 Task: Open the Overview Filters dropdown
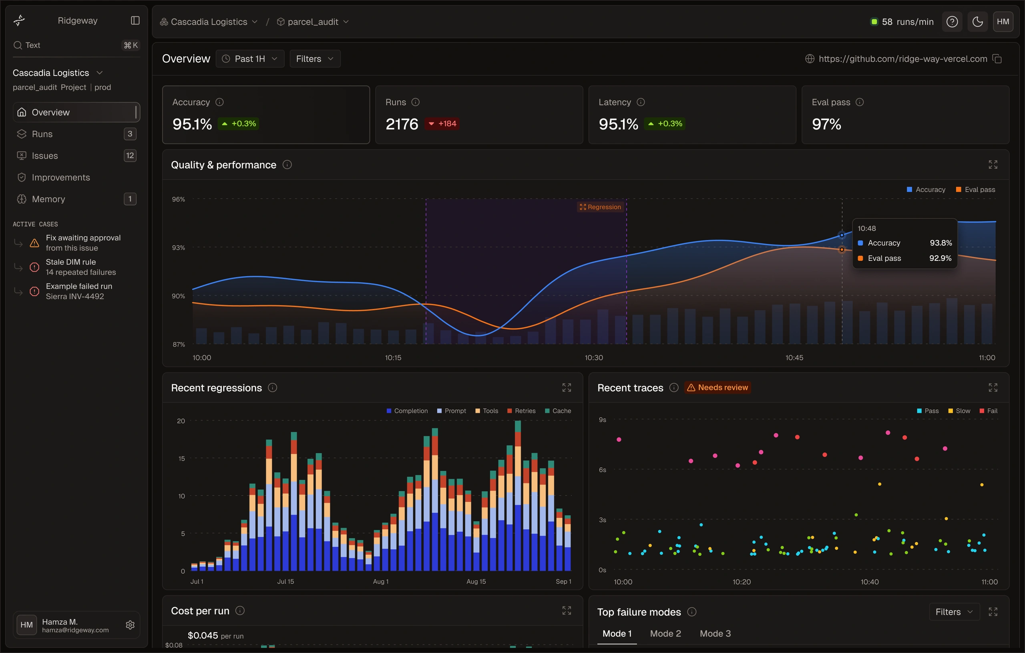point(315,59)
